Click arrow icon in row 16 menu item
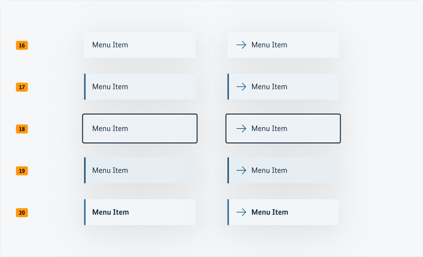Viewport: 423px width, 257px height. (x=241, y=45)
